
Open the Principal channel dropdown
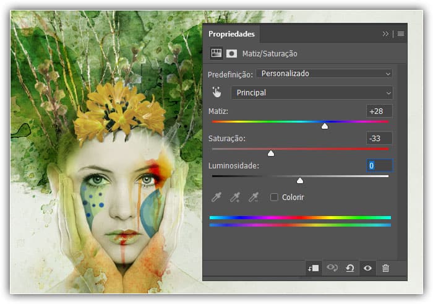[312, 93]
